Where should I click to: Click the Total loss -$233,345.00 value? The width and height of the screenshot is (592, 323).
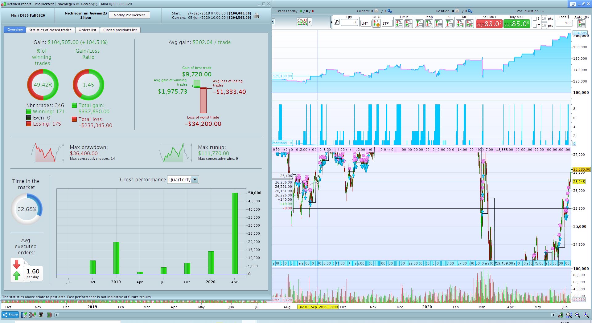click(x=95, y=125)
